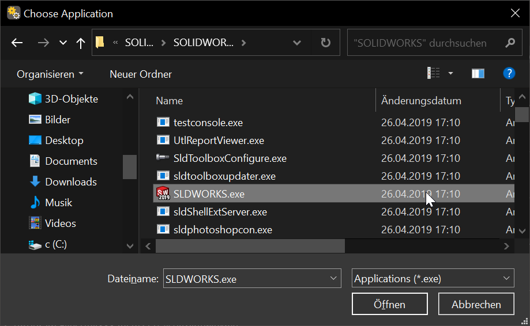The height and width of the screenshot is (326, 530).
Task: Open the Organisieren menu
Action: coord(50,74)
